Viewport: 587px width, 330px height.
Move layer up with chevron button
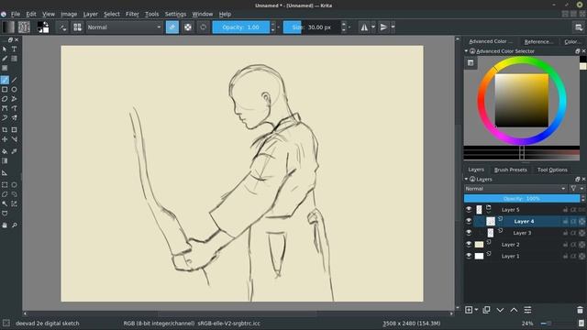coord(514,310)
